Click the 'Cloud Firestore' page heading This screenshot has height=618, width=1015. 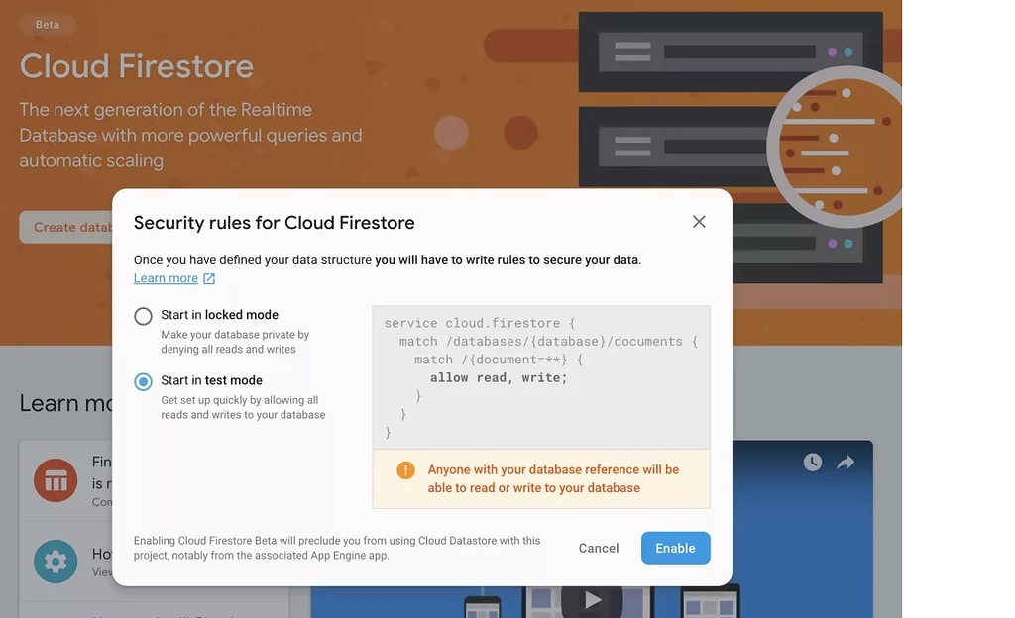pyautogui.click(x=137, y=66)
